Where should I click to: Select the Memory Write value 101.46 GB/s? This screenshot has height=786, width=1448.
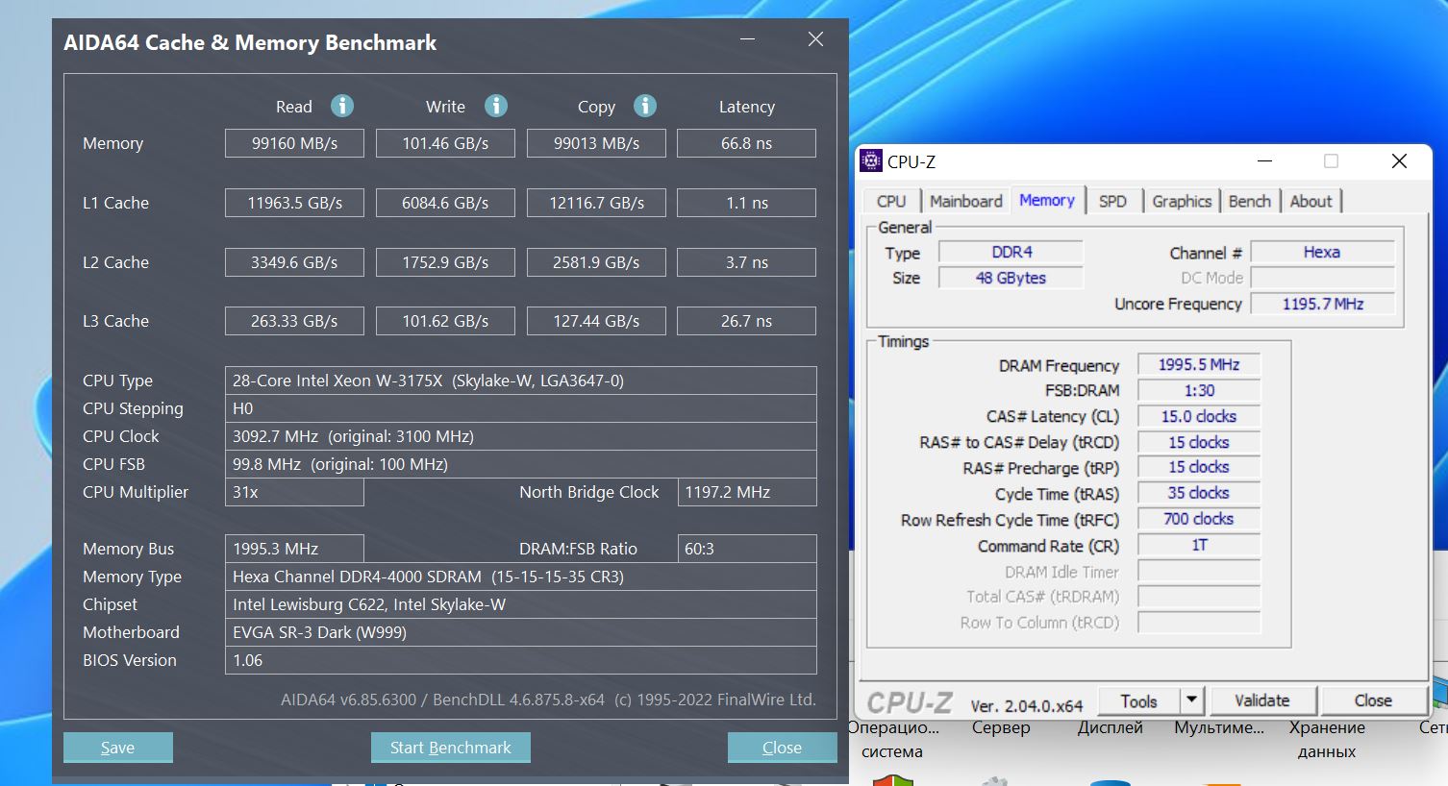445,143
